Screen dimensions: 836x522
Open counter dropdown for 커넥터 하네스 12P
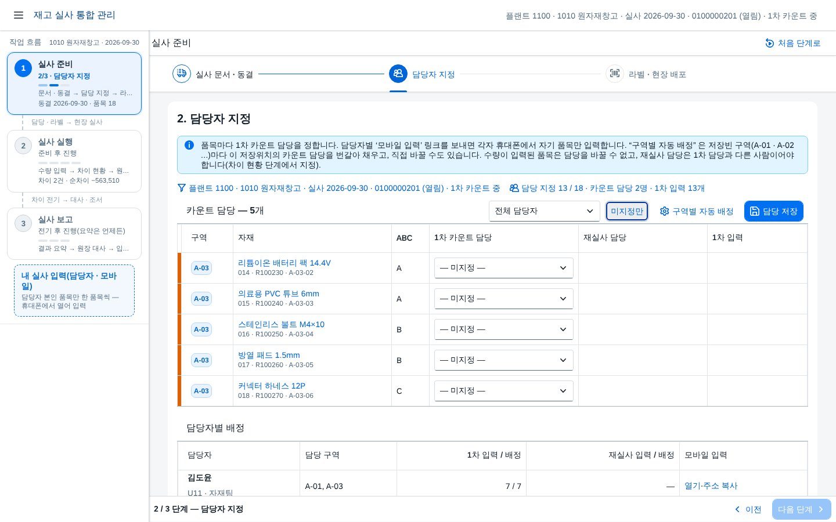(x=503, y=391)
